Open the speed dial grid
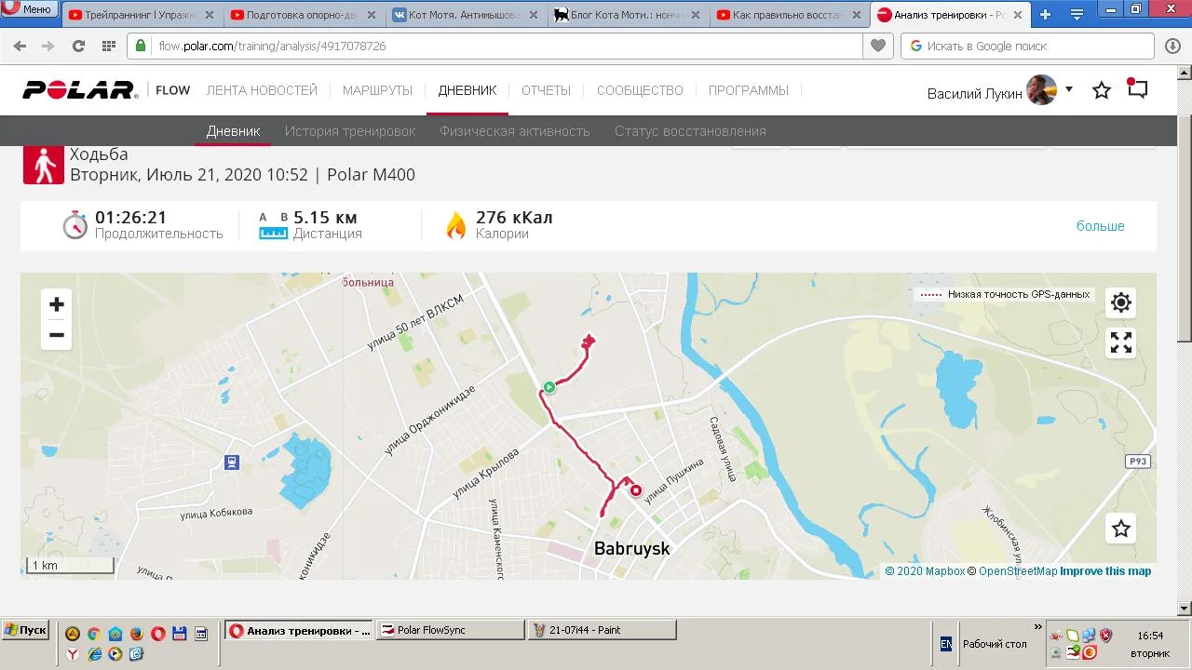Screen dimensions: 1192x670 (108, 46)
